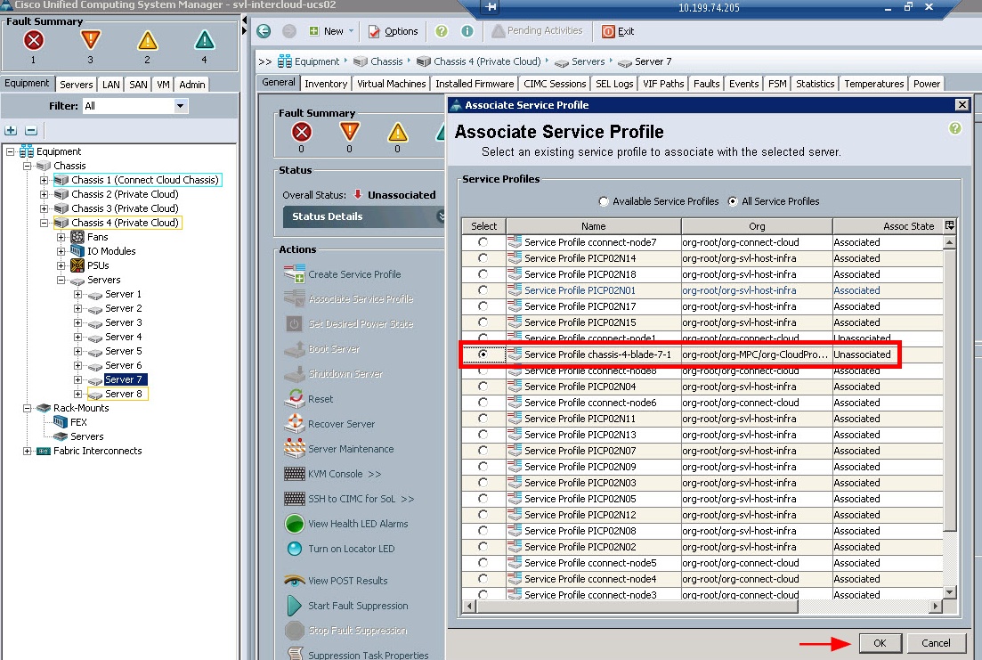This screenshot has height=660, width=982.
Task: Open the Options toolbar item
Action: pyautogui.click(x=393, y=30)
